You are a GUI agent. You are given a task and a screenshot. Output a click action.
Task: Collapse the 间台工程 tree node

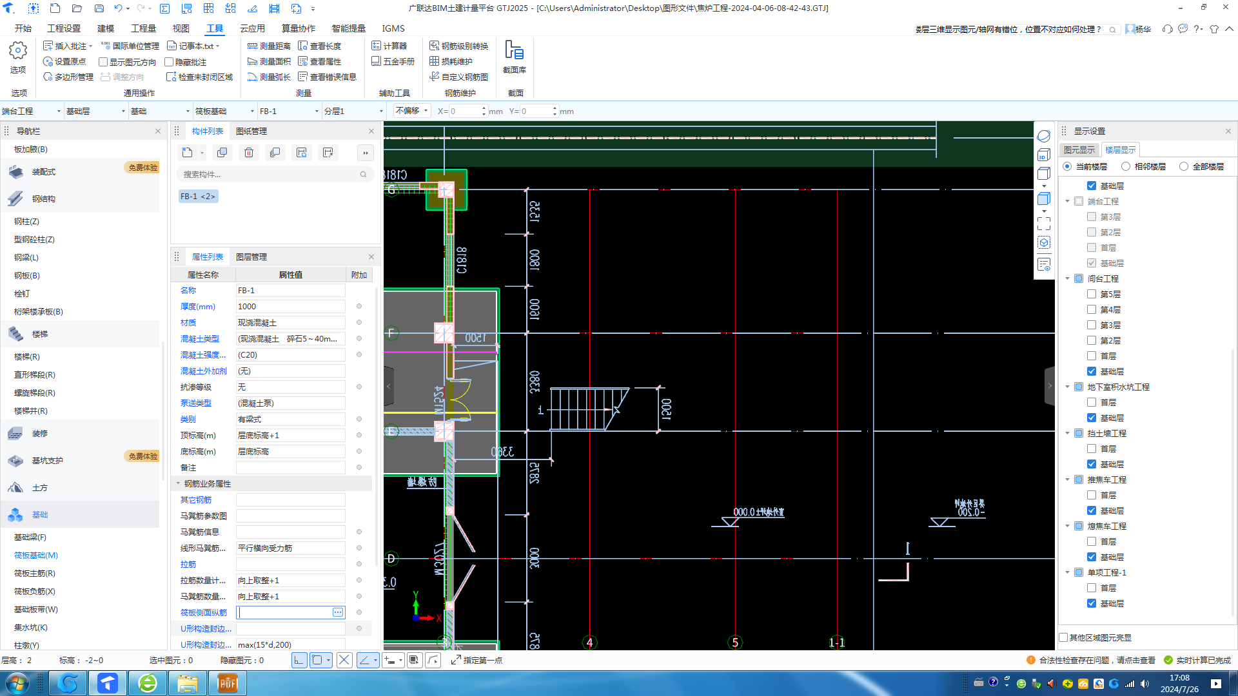point(1067,278)
